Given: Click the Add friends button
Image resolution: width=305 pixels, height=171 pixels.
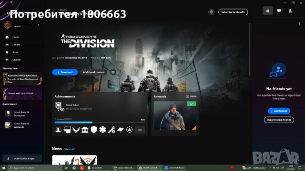Looking at the screenshot, I should pyautogui.click(x=279, y=111).
